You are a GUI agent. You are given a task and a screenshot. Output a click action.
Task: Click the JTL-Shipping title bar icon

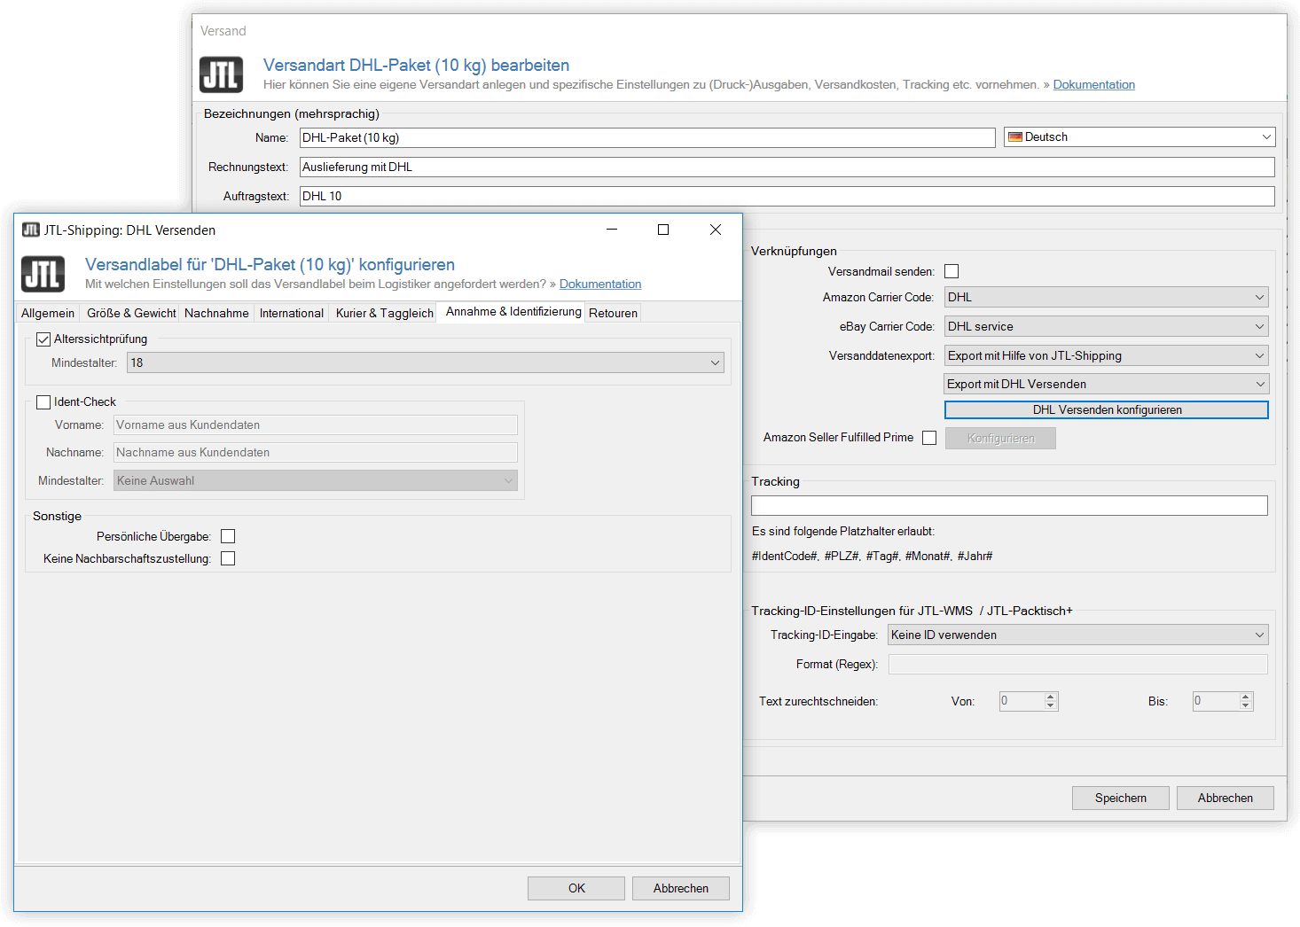tap(31, 230)
